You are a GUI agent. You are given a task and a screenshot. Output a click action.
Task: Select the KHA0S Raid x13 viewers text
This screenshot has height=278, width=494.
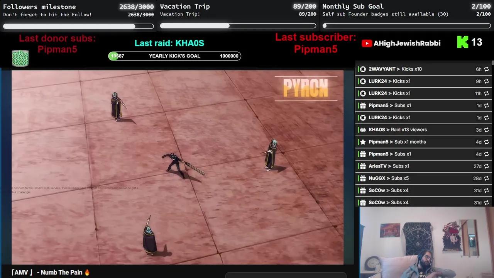(x=398, y=130)
